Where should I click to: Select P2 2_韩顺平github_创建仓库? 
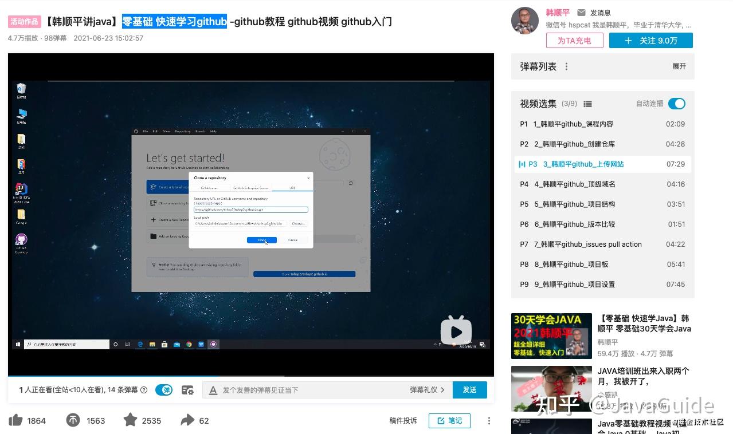click(x=602, y=144)
